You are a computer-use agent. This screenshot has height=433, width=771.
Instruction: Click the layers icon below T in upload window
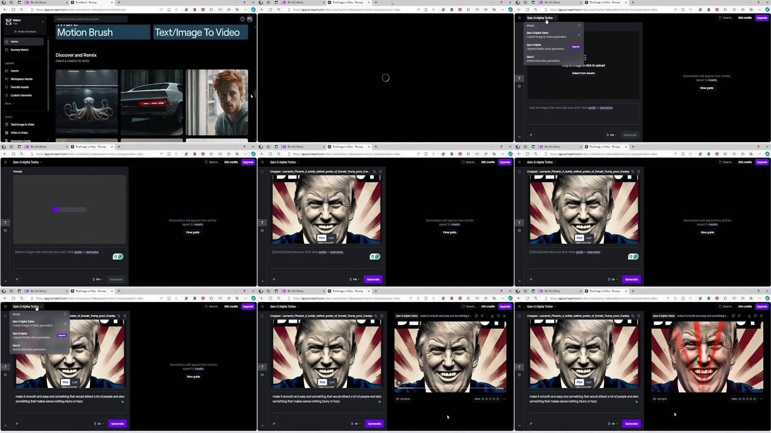[x=519, y=86]
